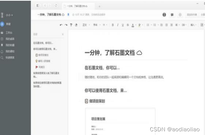Open the 小小 account dropdown
Image resolution: width=205 pixels, height=135 pixels.
click(x=9, y=15)
